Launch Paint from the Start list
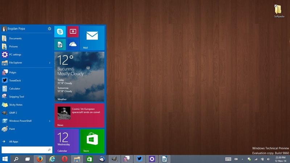The width and height of the screenshot is (290, 163). tap(27, 129)
